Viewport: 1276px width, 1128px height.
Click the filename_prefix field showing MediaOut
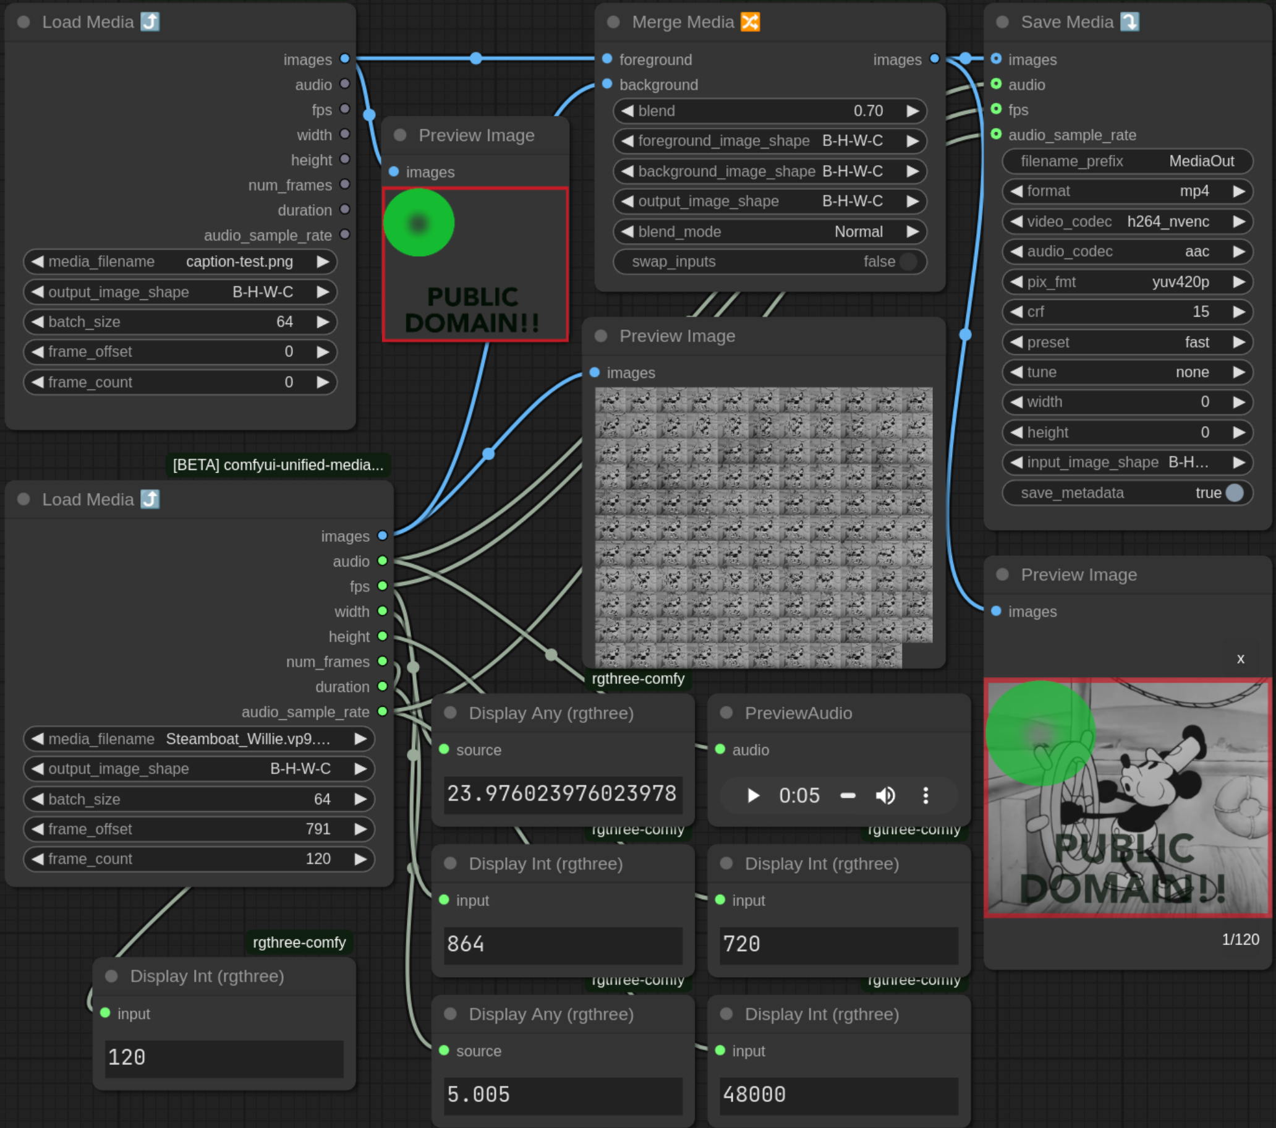pyautogui.click(x=1128, y=161)
